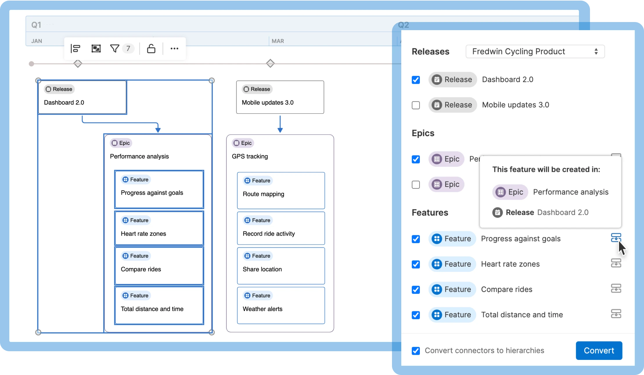
Task: Disable Convert connectors to hierarchies
Action: [416, 351]
